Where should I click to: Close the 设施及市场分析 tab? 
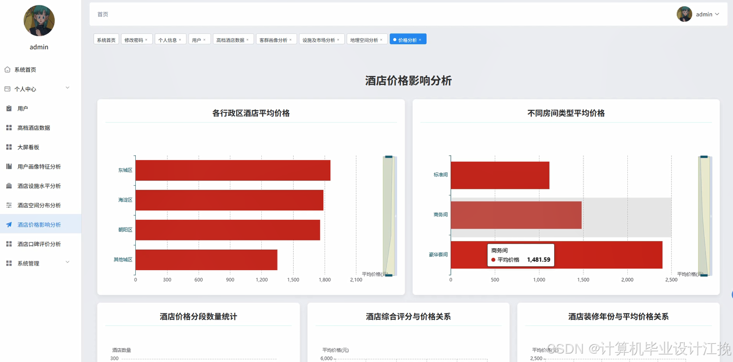[338, 40]
